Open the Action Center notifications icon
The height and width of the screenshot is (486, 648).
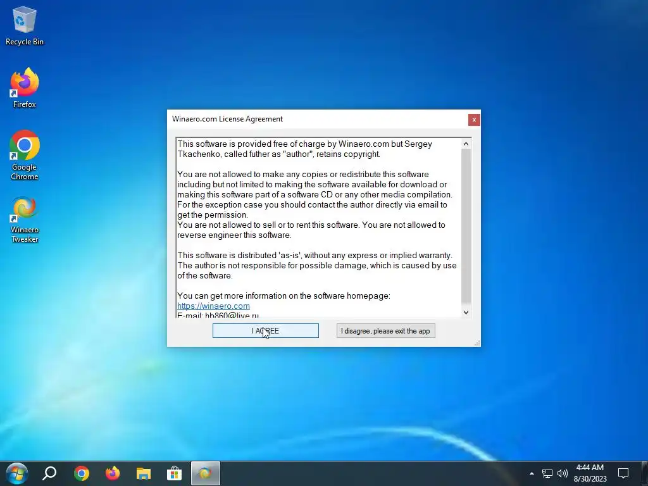point(623,473)
